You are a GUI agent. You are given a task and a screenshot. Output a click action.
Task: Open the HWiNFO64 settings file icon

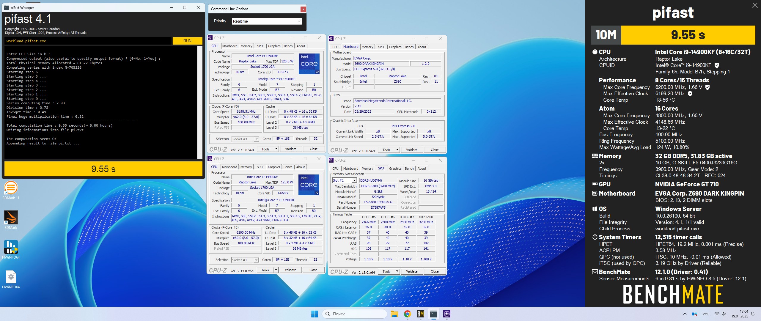tap(11, 279)
